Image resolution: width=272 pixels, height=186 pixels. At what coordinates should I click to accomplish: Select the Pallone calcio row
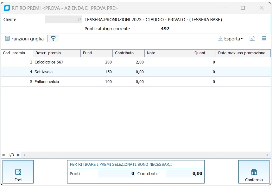pos(136,82)
